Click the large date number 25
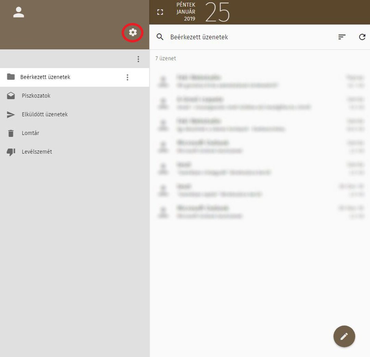The image size is (370, 357). [217, 12]
